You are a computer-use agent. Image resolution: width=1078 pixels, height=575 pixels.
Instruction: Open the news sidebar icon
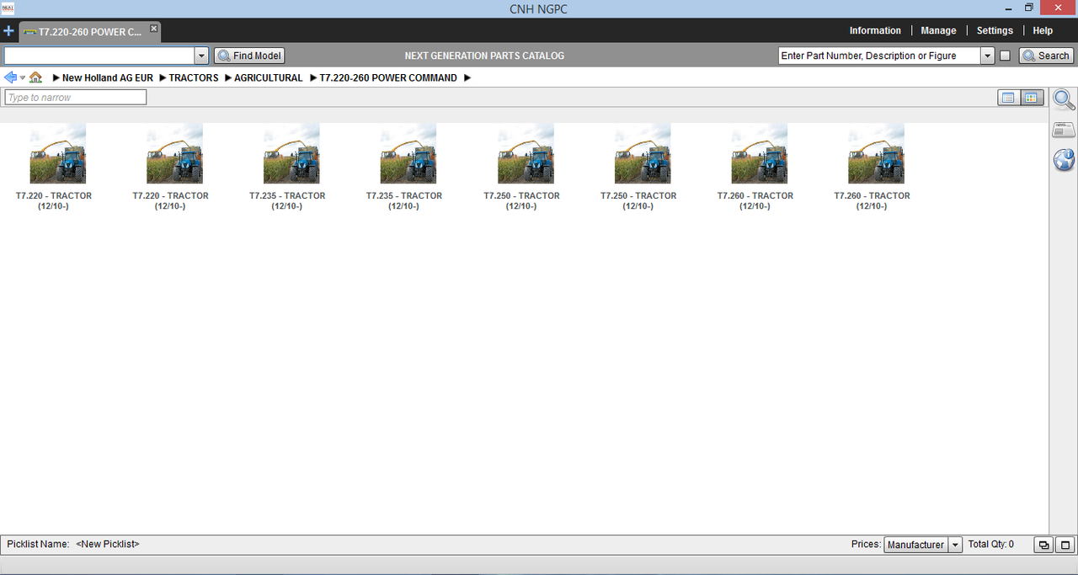(x=1065, y=130)
